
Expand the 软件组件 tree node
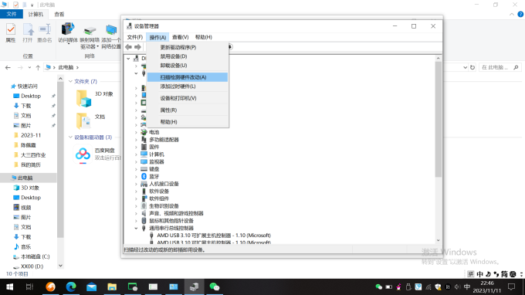[x=136, y=198]
